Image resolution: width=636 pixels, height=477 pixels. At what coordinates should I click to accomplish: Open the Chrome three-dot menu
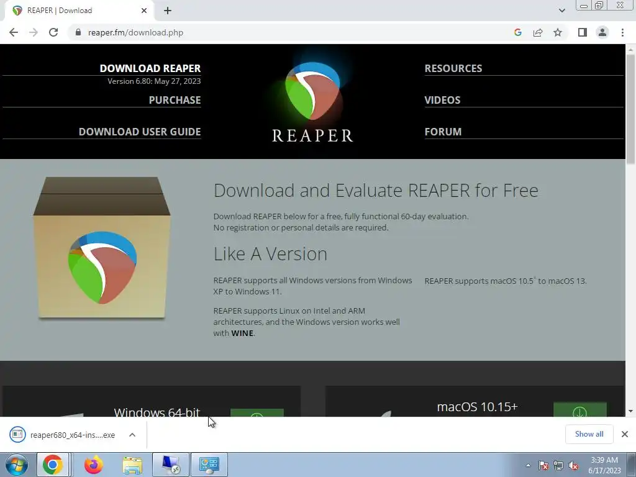point(622,32)
